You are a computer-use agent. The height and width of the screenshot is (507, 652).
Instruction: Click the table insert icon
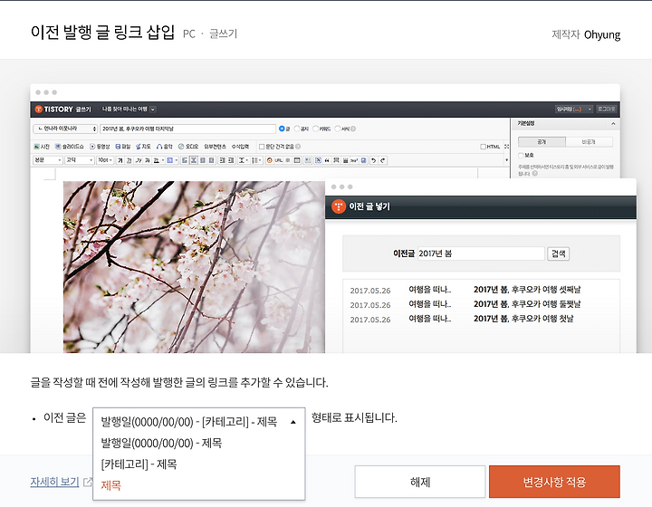pyautogui.click(x=297, y=160)
